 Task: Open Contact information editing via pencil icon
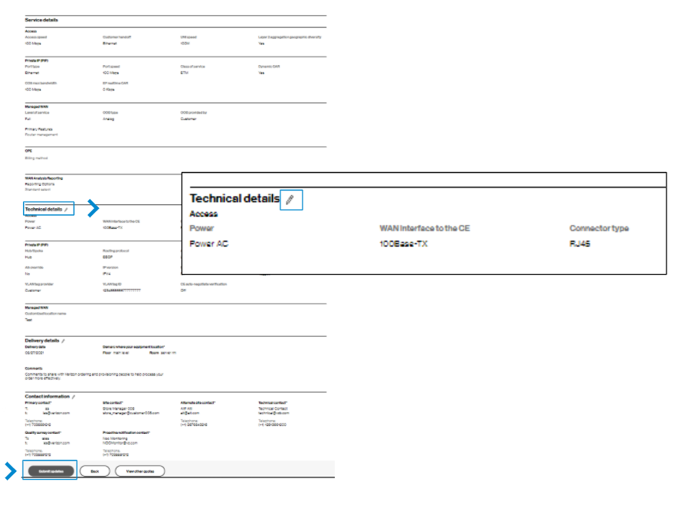(x=74, y=396)
